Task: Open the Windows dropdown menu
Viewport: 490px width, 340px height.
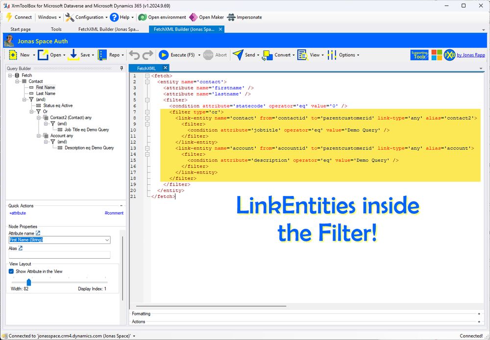Action: click(x=49, y=17)
